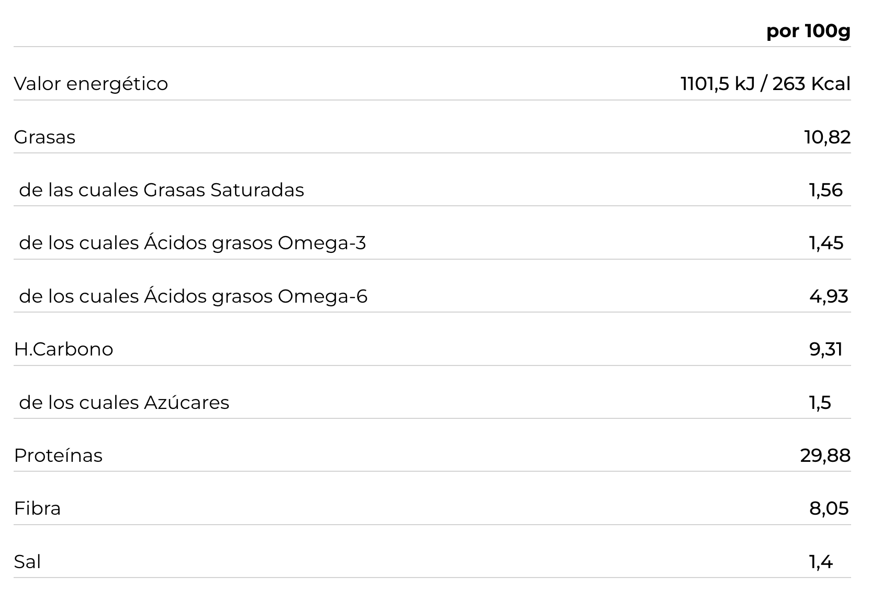Image resolution: width=871 pixels, height=599 pixels.
Task: Click the Omega-3 value 1,45
Action: point(826,243)
